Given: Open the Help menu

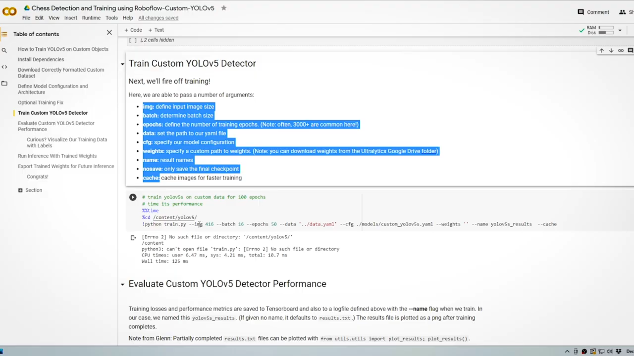Looking at the screenshot, I should click(x=128, y=18).
